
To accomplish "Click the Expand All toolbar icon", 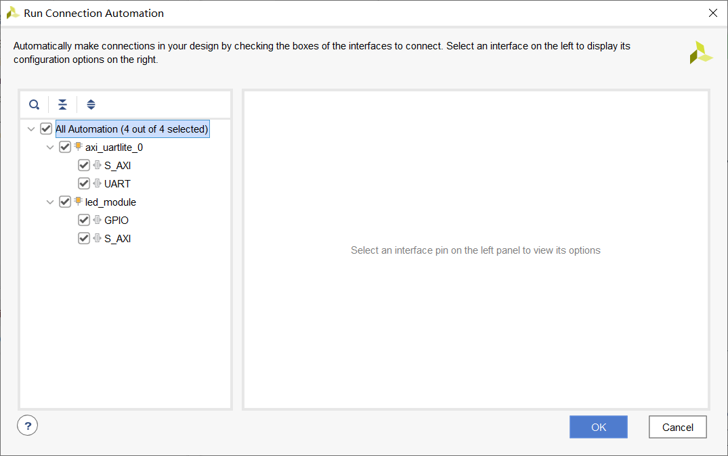I will coord(91,105).
